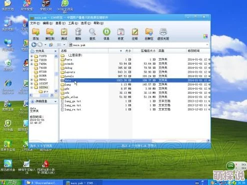
Task: Select the 103297 folder in the tree
Action: 41,83
